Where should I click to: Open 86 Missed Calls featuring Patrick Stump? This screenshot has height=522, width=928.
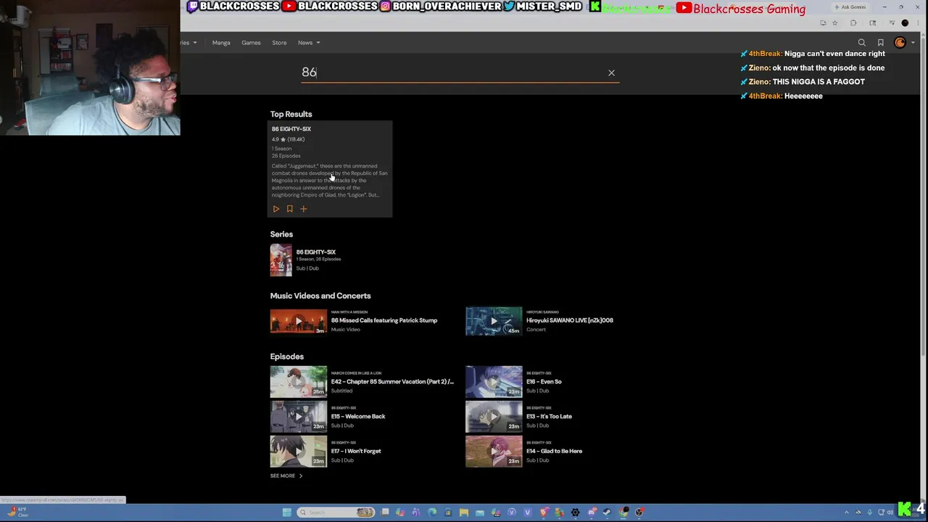click(384, 320)
